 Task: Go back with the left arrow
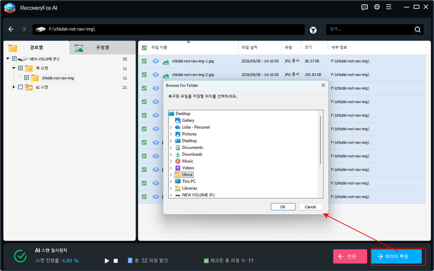pyautogui.click(x=11, y=29)
